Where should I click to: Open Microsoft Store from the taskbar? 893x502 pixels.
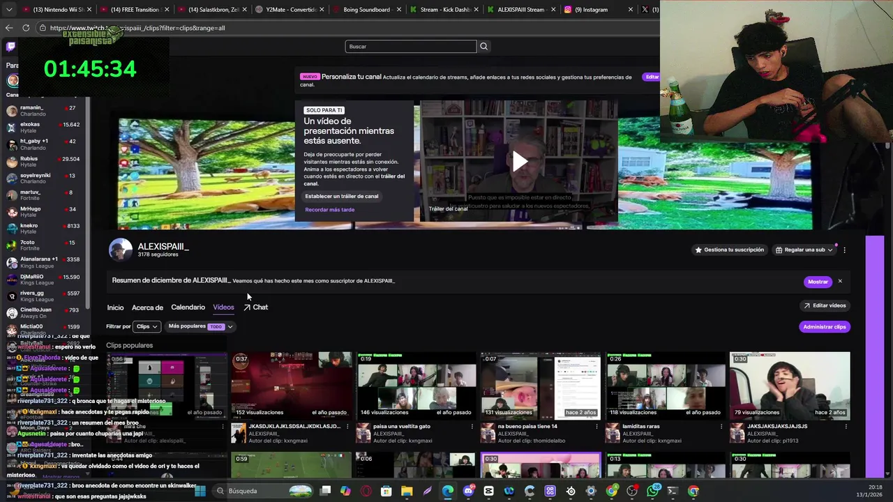(x=386, y=491)
